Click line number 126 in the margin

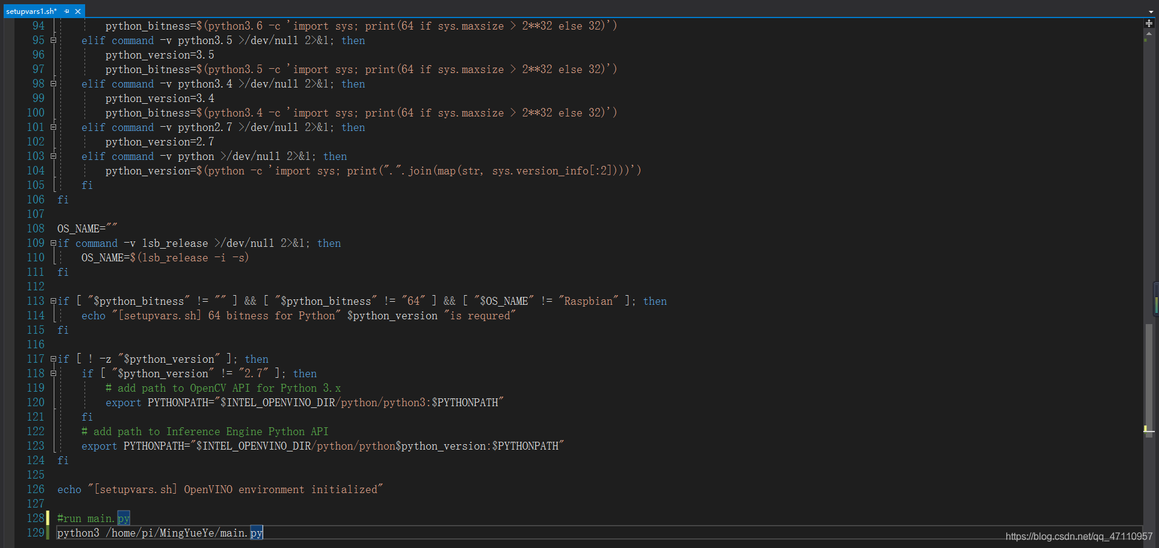coord(36,489)
